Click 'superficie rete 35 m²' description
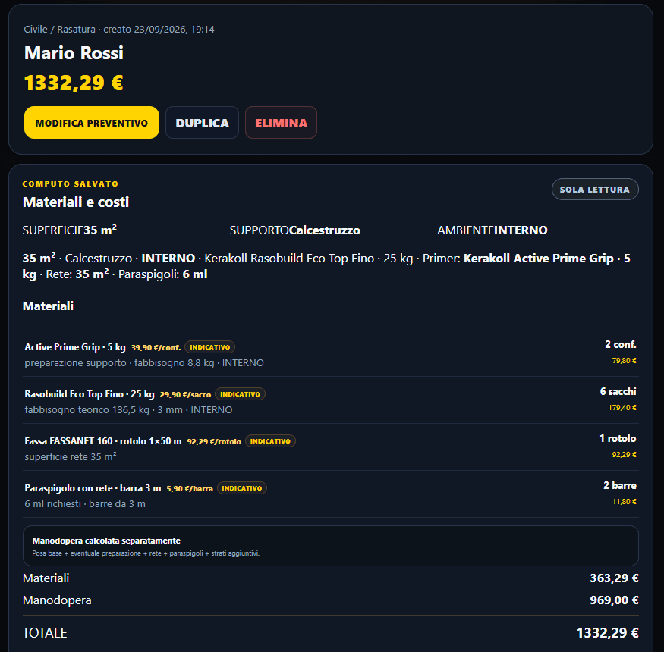The height and width of the screenshot is (652, 664). pyautogui.click(x=71, y=456)
